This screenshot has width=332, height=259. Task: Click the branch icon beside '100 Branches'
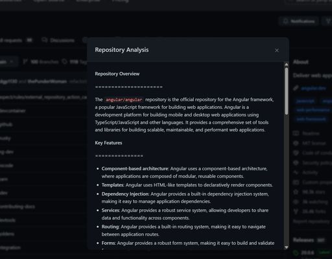click(25, 62)
